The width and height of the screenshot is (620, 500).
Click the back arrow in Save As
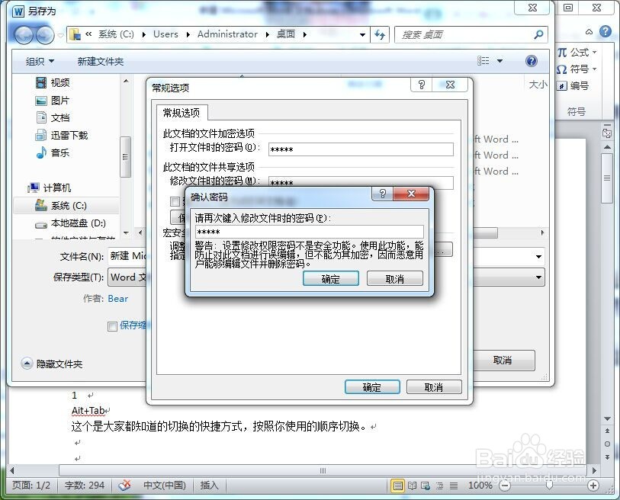tap(24, 35)
